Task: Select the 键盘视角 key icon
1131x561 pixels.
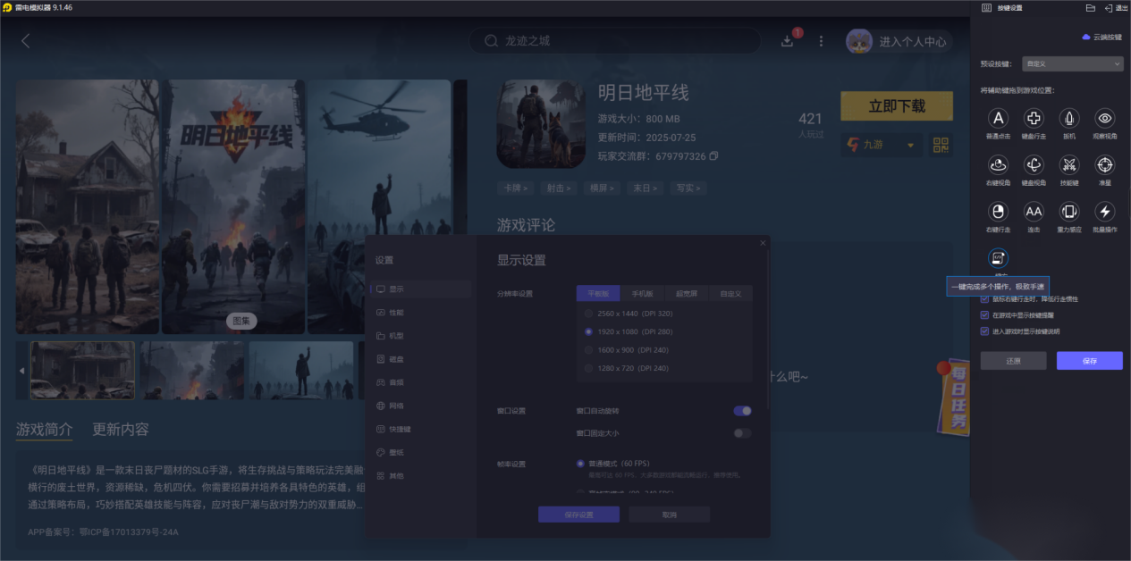Action: click(x=1034, y=164)
